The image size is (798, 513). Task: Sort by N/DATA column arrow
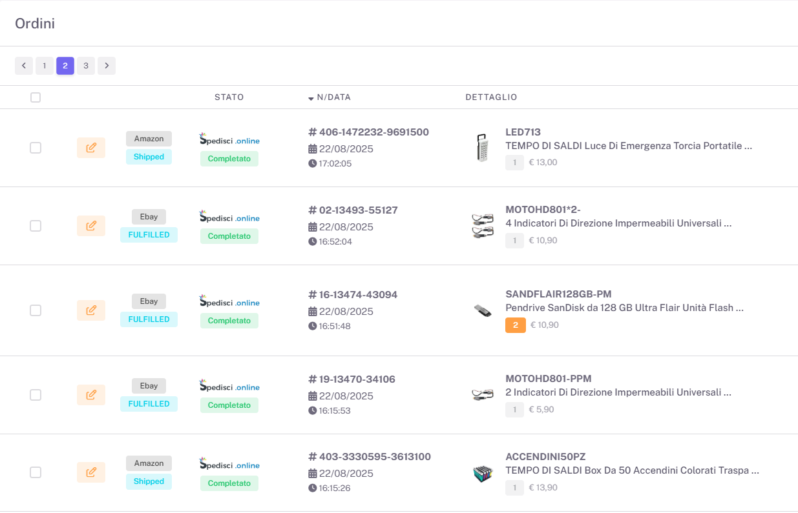[311, 98]
